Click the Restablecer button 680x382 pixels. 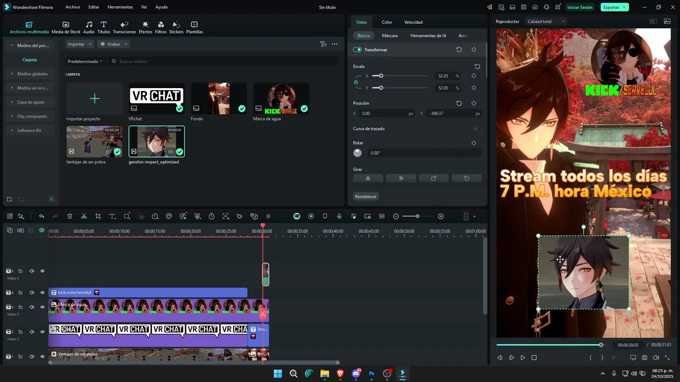[366, 197]
